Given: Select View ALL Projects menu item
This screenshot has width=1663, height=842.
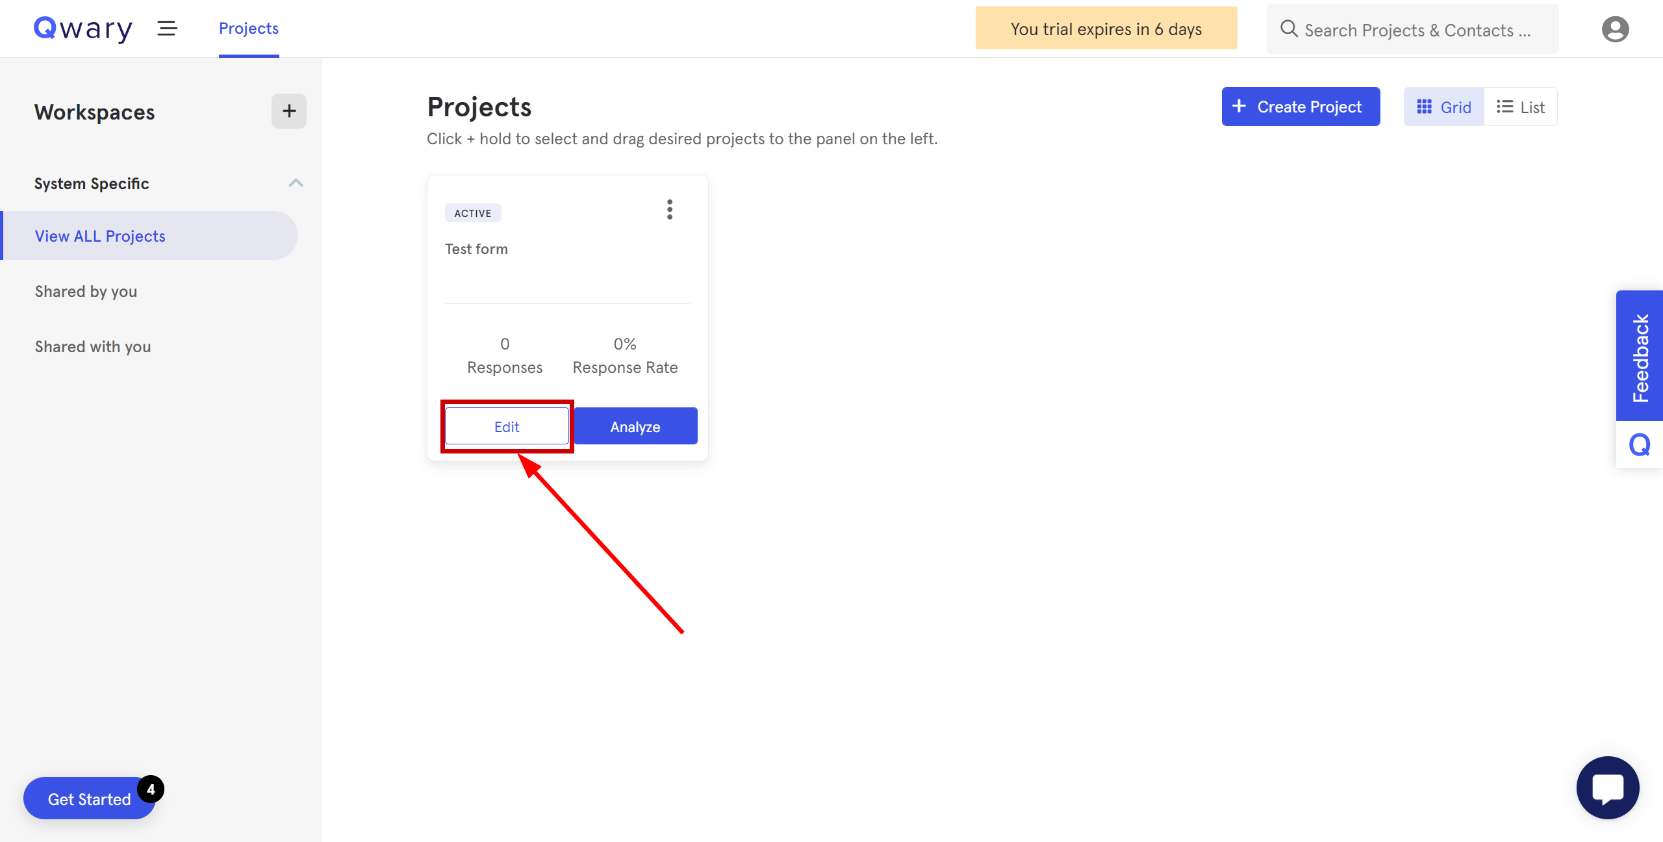Looking at the screenshot, I should click(100, 235).
